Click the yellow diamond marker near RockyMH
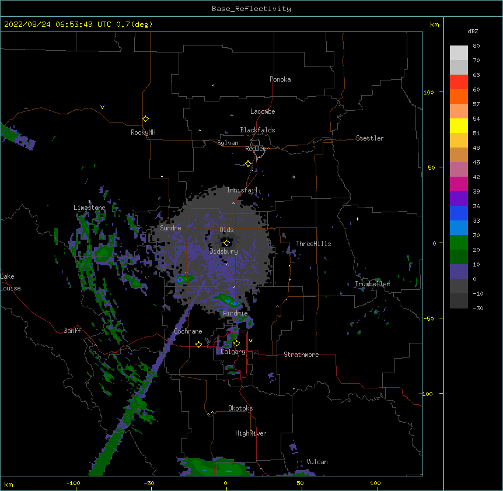 (145, 119)
